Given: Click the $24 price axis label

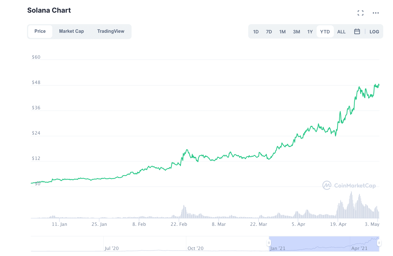Looking at the screenshot, I should click(x=36, y=133).
